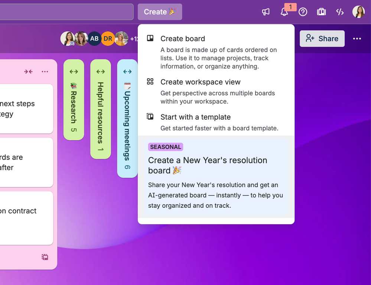
Task: Click the DR member avatar
Action: coord(108,39)
